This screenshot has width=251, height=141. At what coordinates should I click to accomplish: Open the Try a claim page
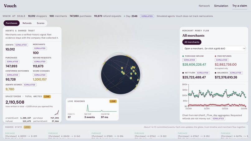pos(240,6)
